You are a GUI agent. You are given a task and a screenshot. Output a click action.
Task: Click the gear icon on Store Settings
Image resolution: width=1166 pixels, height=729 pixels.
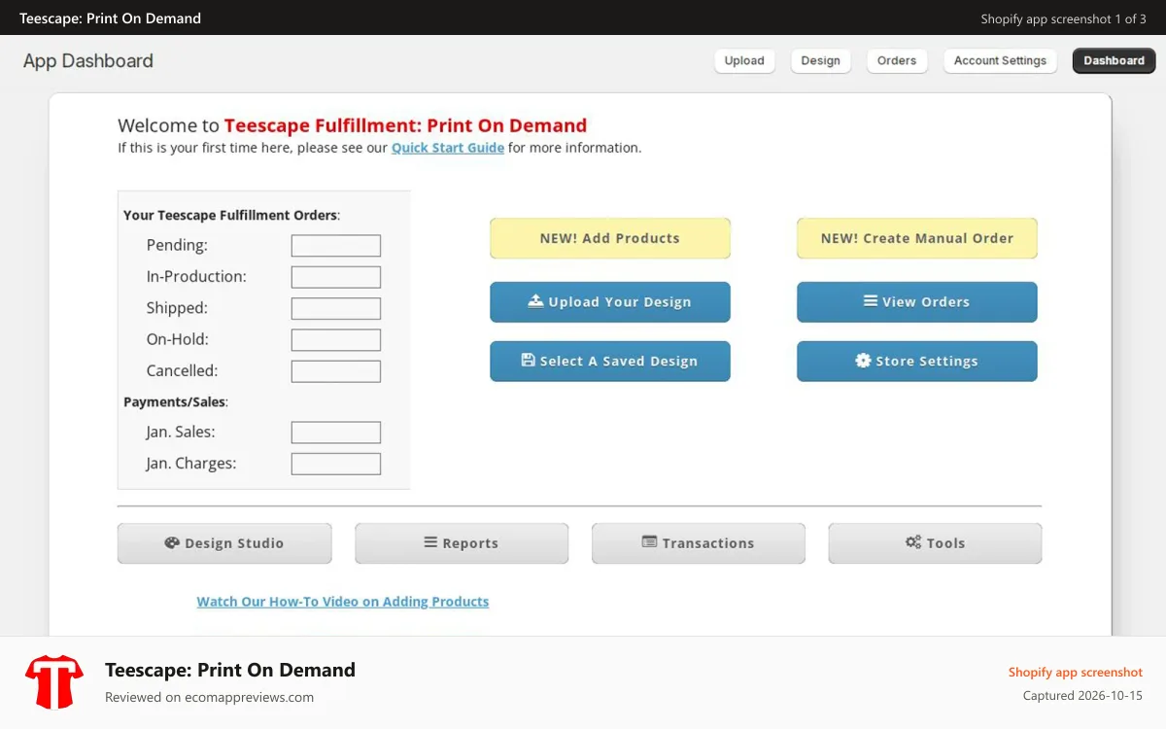[863, 360]
